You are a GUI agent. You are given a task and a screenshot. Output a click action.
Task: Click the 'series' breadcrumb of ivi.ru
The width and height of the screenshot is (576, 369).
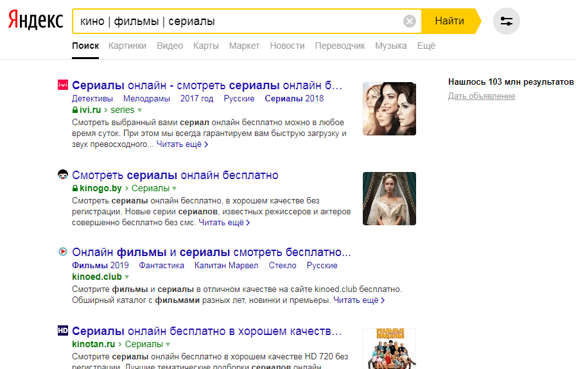coord(122,110)
